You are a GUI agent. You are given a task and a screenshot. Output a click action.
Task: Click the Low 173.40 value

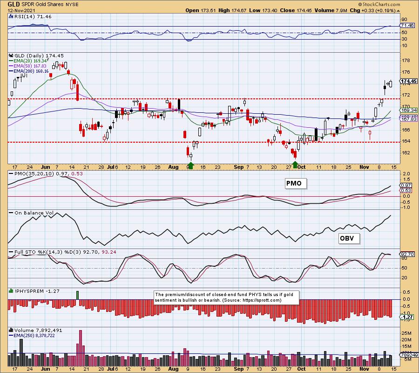[x=263, y=10]
